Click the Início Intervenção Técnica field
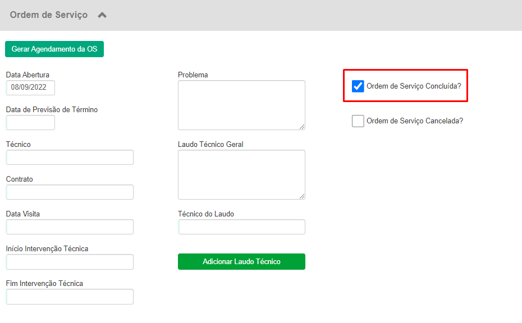522x323 pixels. click(70, 262)
